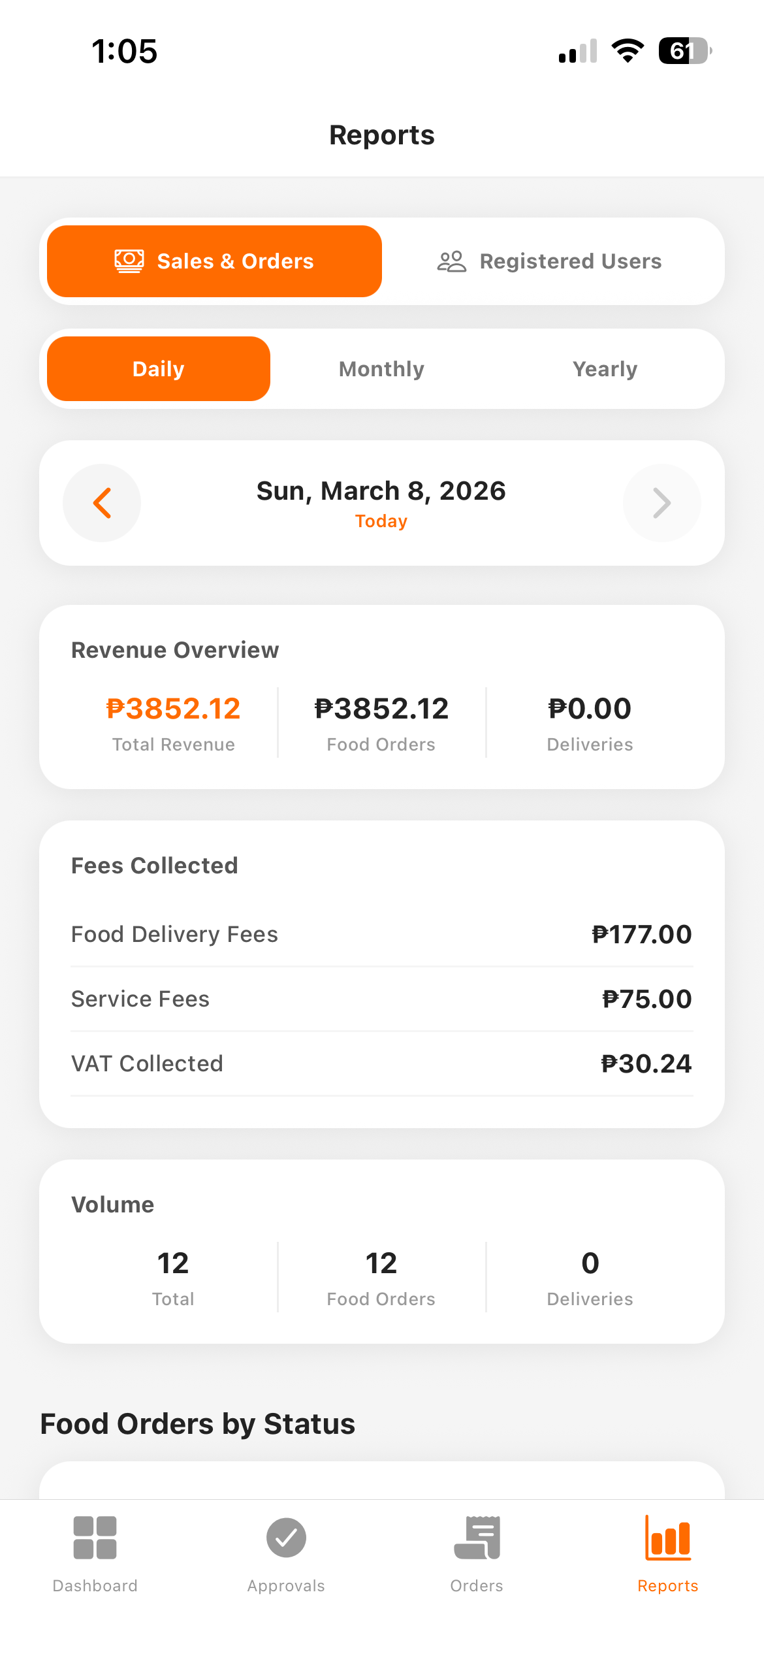The image size is (764, 1654).
Task: Select the Sales & Orders tab
Action: pyautogui.click(x=215, y=261)
